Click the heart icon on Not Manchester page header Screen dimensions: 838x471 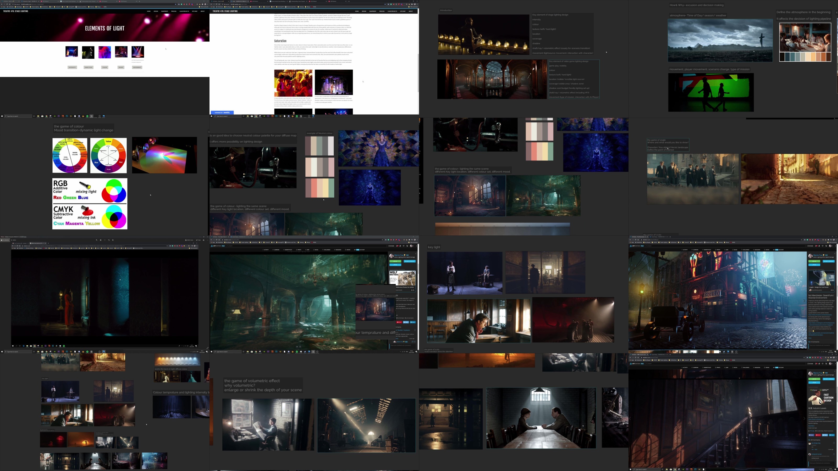tap(822, 246)
